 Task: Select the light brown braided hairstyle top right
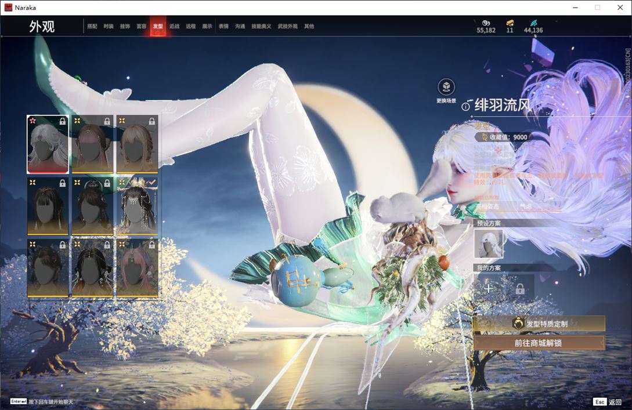point(137,144)
